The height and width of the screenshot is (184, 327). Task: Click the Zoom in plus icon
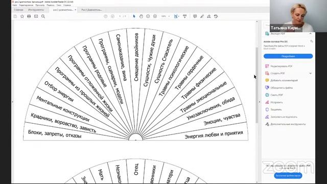(155, 16)
